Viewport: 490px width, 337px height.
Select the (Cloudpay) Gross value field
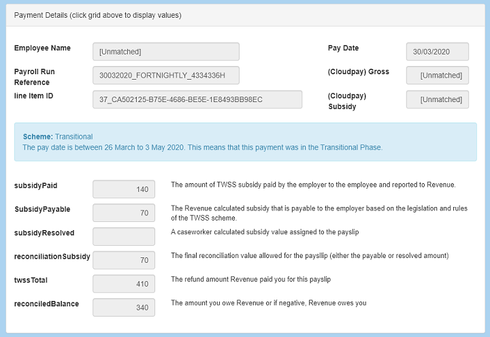pyautogui.click(x=437, y=76)
